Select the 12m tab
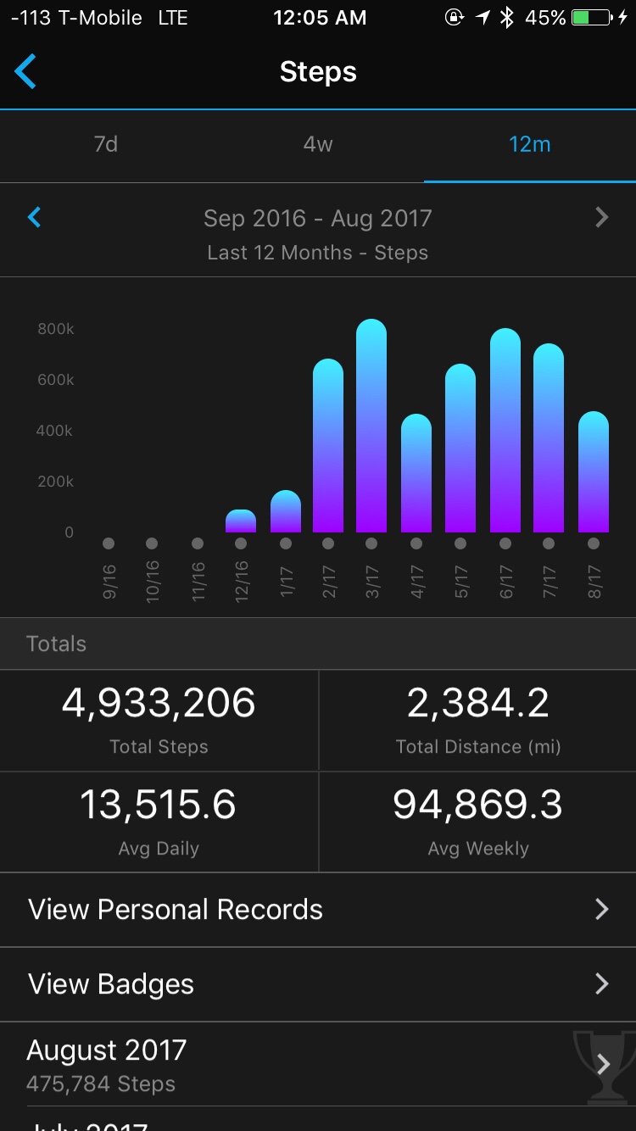This screenshot has width=636, height=1131. point(530,145)
